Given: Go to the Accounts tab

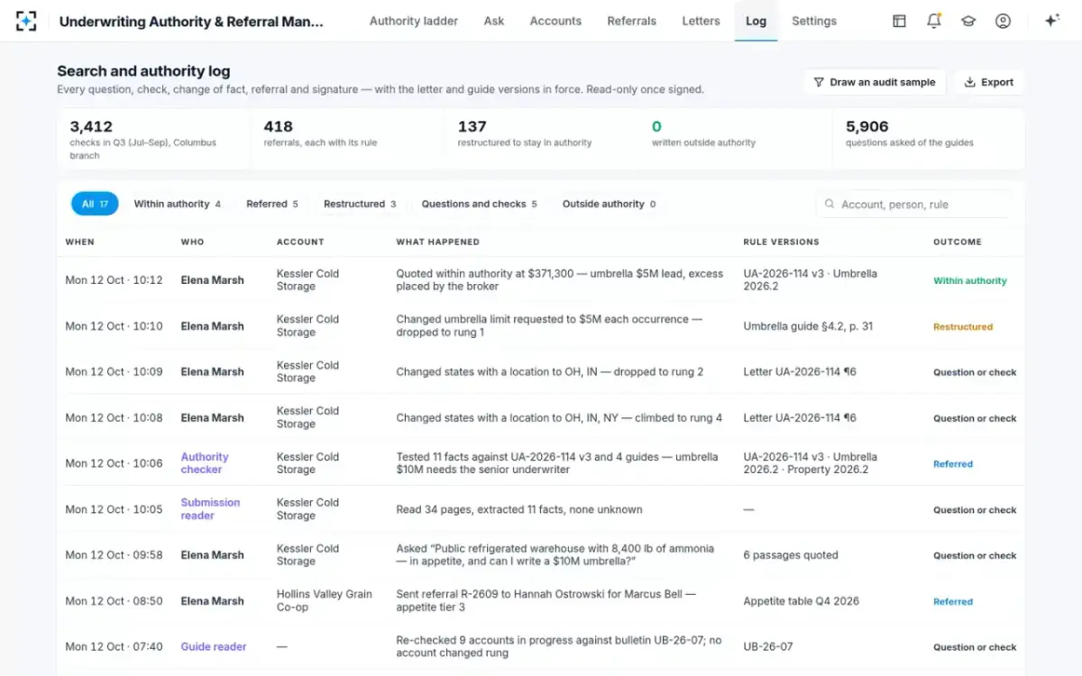Looking at the screenshot, I should (555, 21).
